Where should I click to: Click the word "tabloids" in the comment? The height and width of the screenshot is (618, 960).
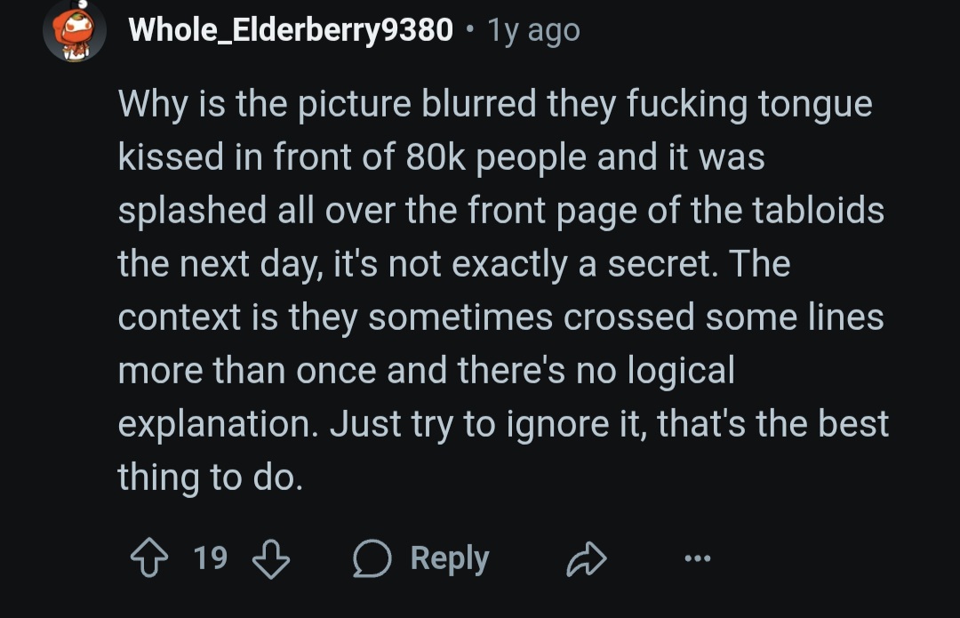coord(818,210)
